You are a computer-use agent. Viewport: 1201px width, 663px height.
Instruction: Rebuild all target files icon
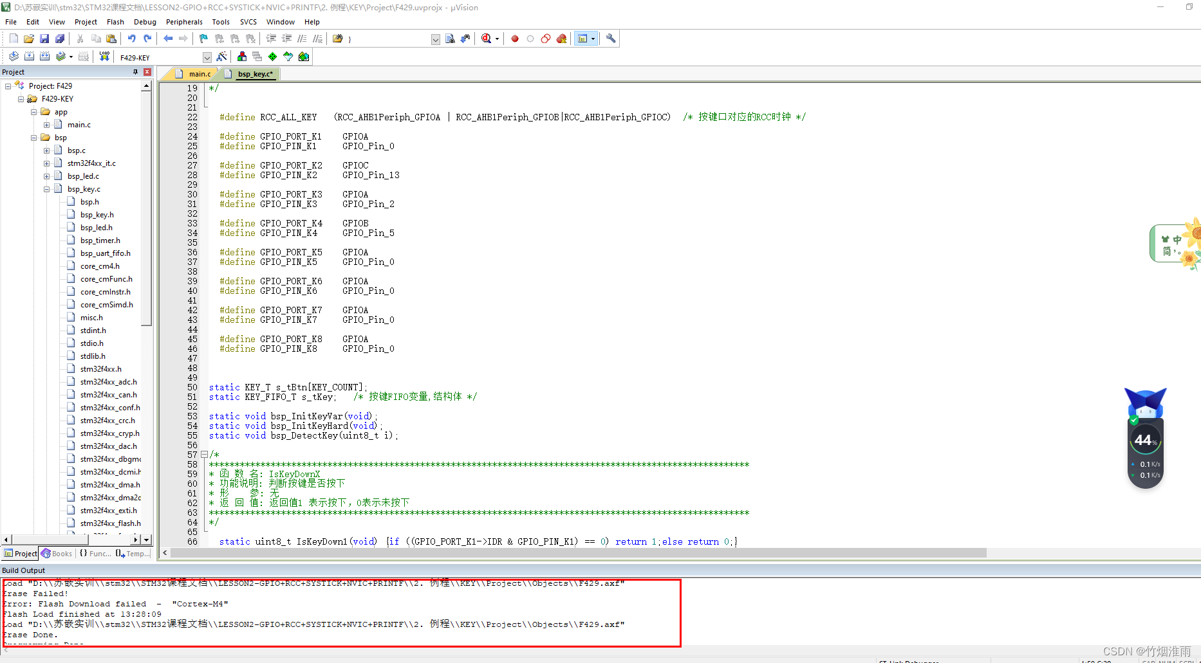(x=44, y=57)
